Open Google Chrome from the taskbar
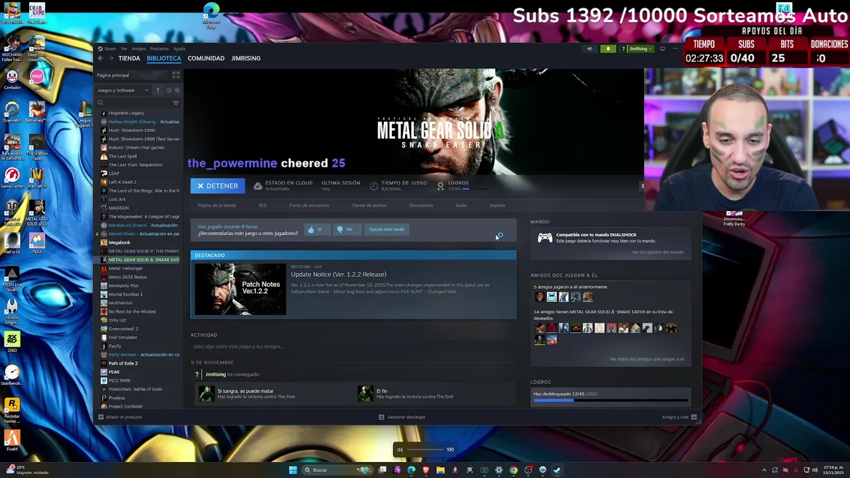This screenshot has height=478, width=850. (513, 470)
